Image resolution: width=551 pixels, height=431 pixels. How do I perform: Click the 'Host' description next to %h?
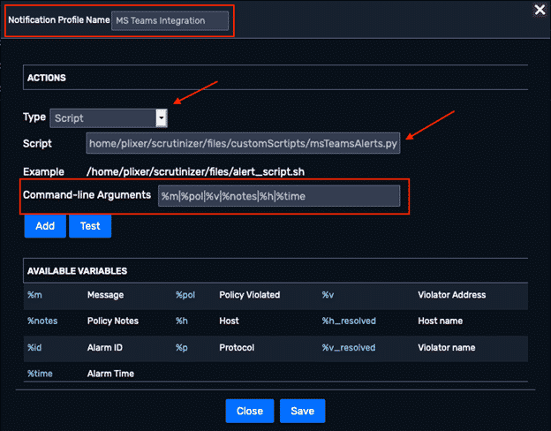click(229, 321)
